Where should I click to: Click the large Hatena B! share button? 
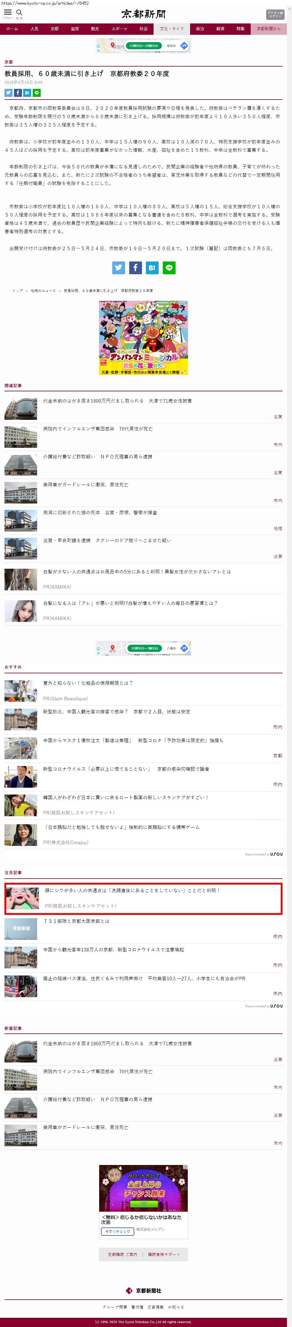(152, 267)
